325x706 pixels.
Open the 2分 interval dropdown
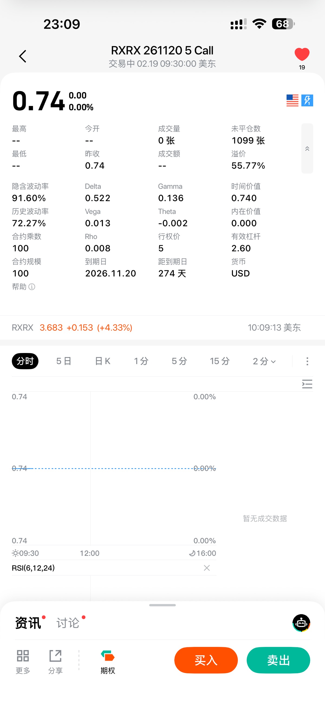264,361
